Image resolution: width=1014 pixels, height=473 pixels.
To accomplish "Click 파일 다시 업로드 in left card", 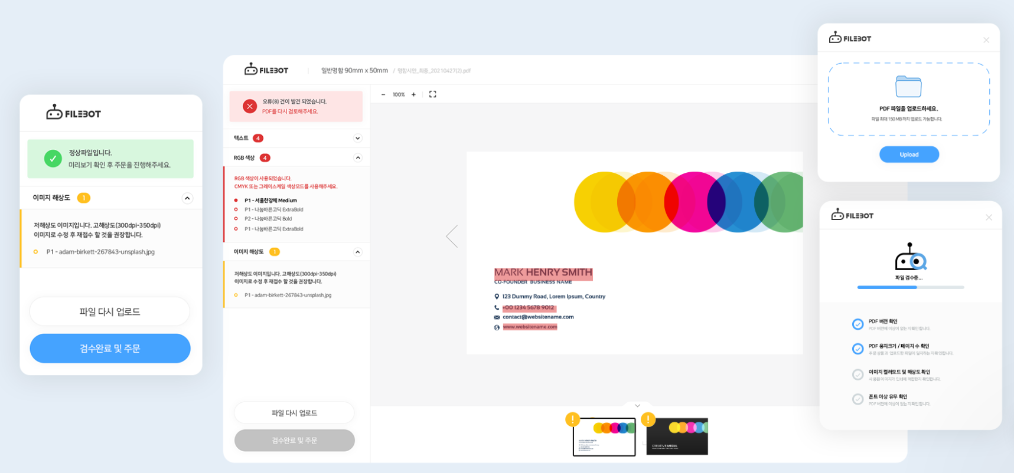I will [110, 311].
